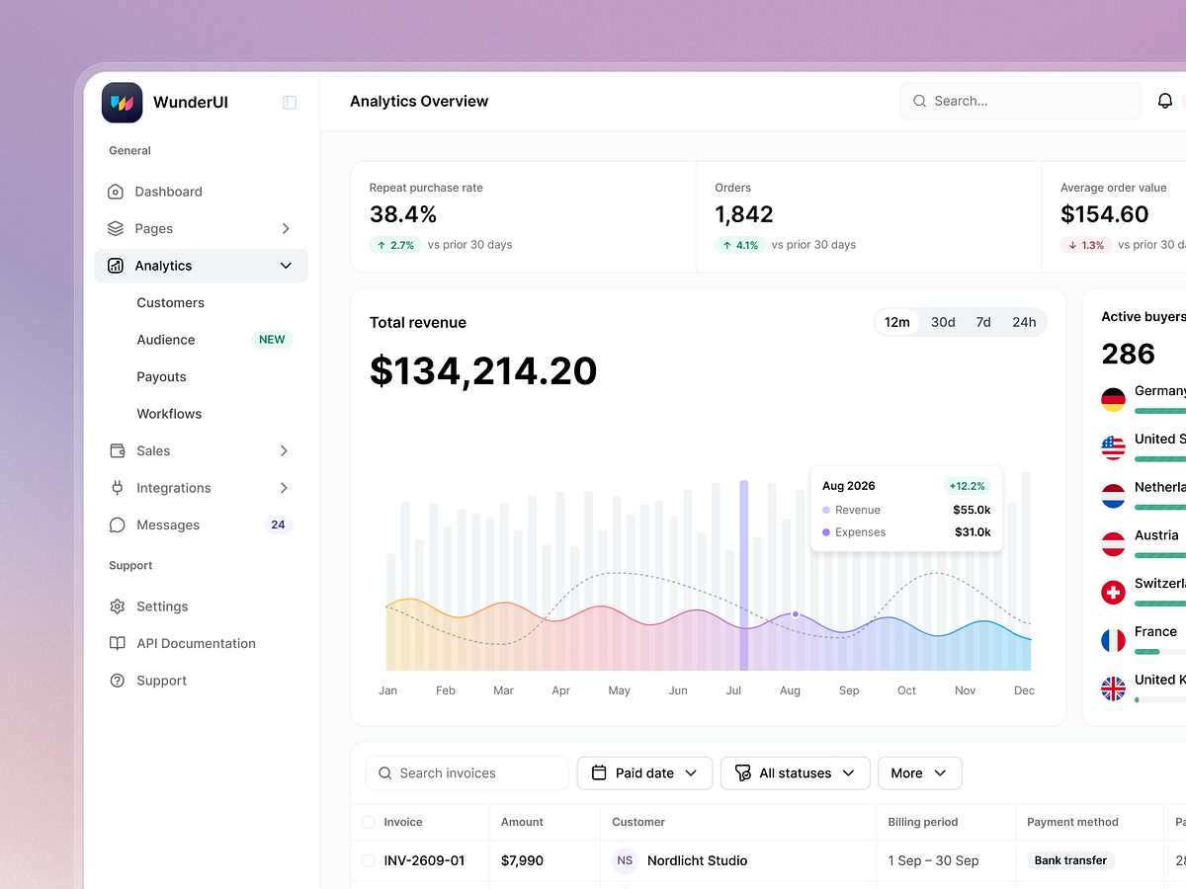Focus the top Search field
This screenshot has height=889, width=1186.
1021,101
